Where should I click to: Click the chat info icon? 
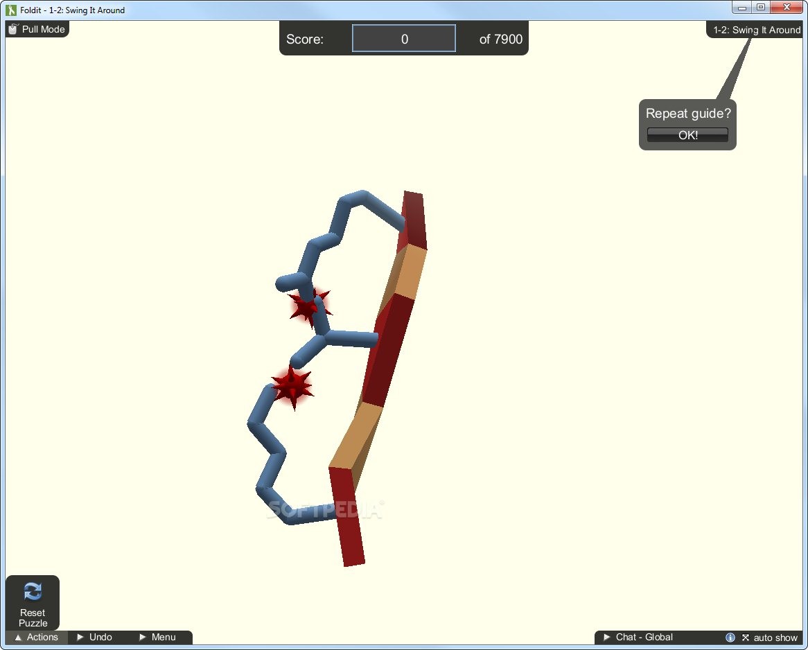730,638
